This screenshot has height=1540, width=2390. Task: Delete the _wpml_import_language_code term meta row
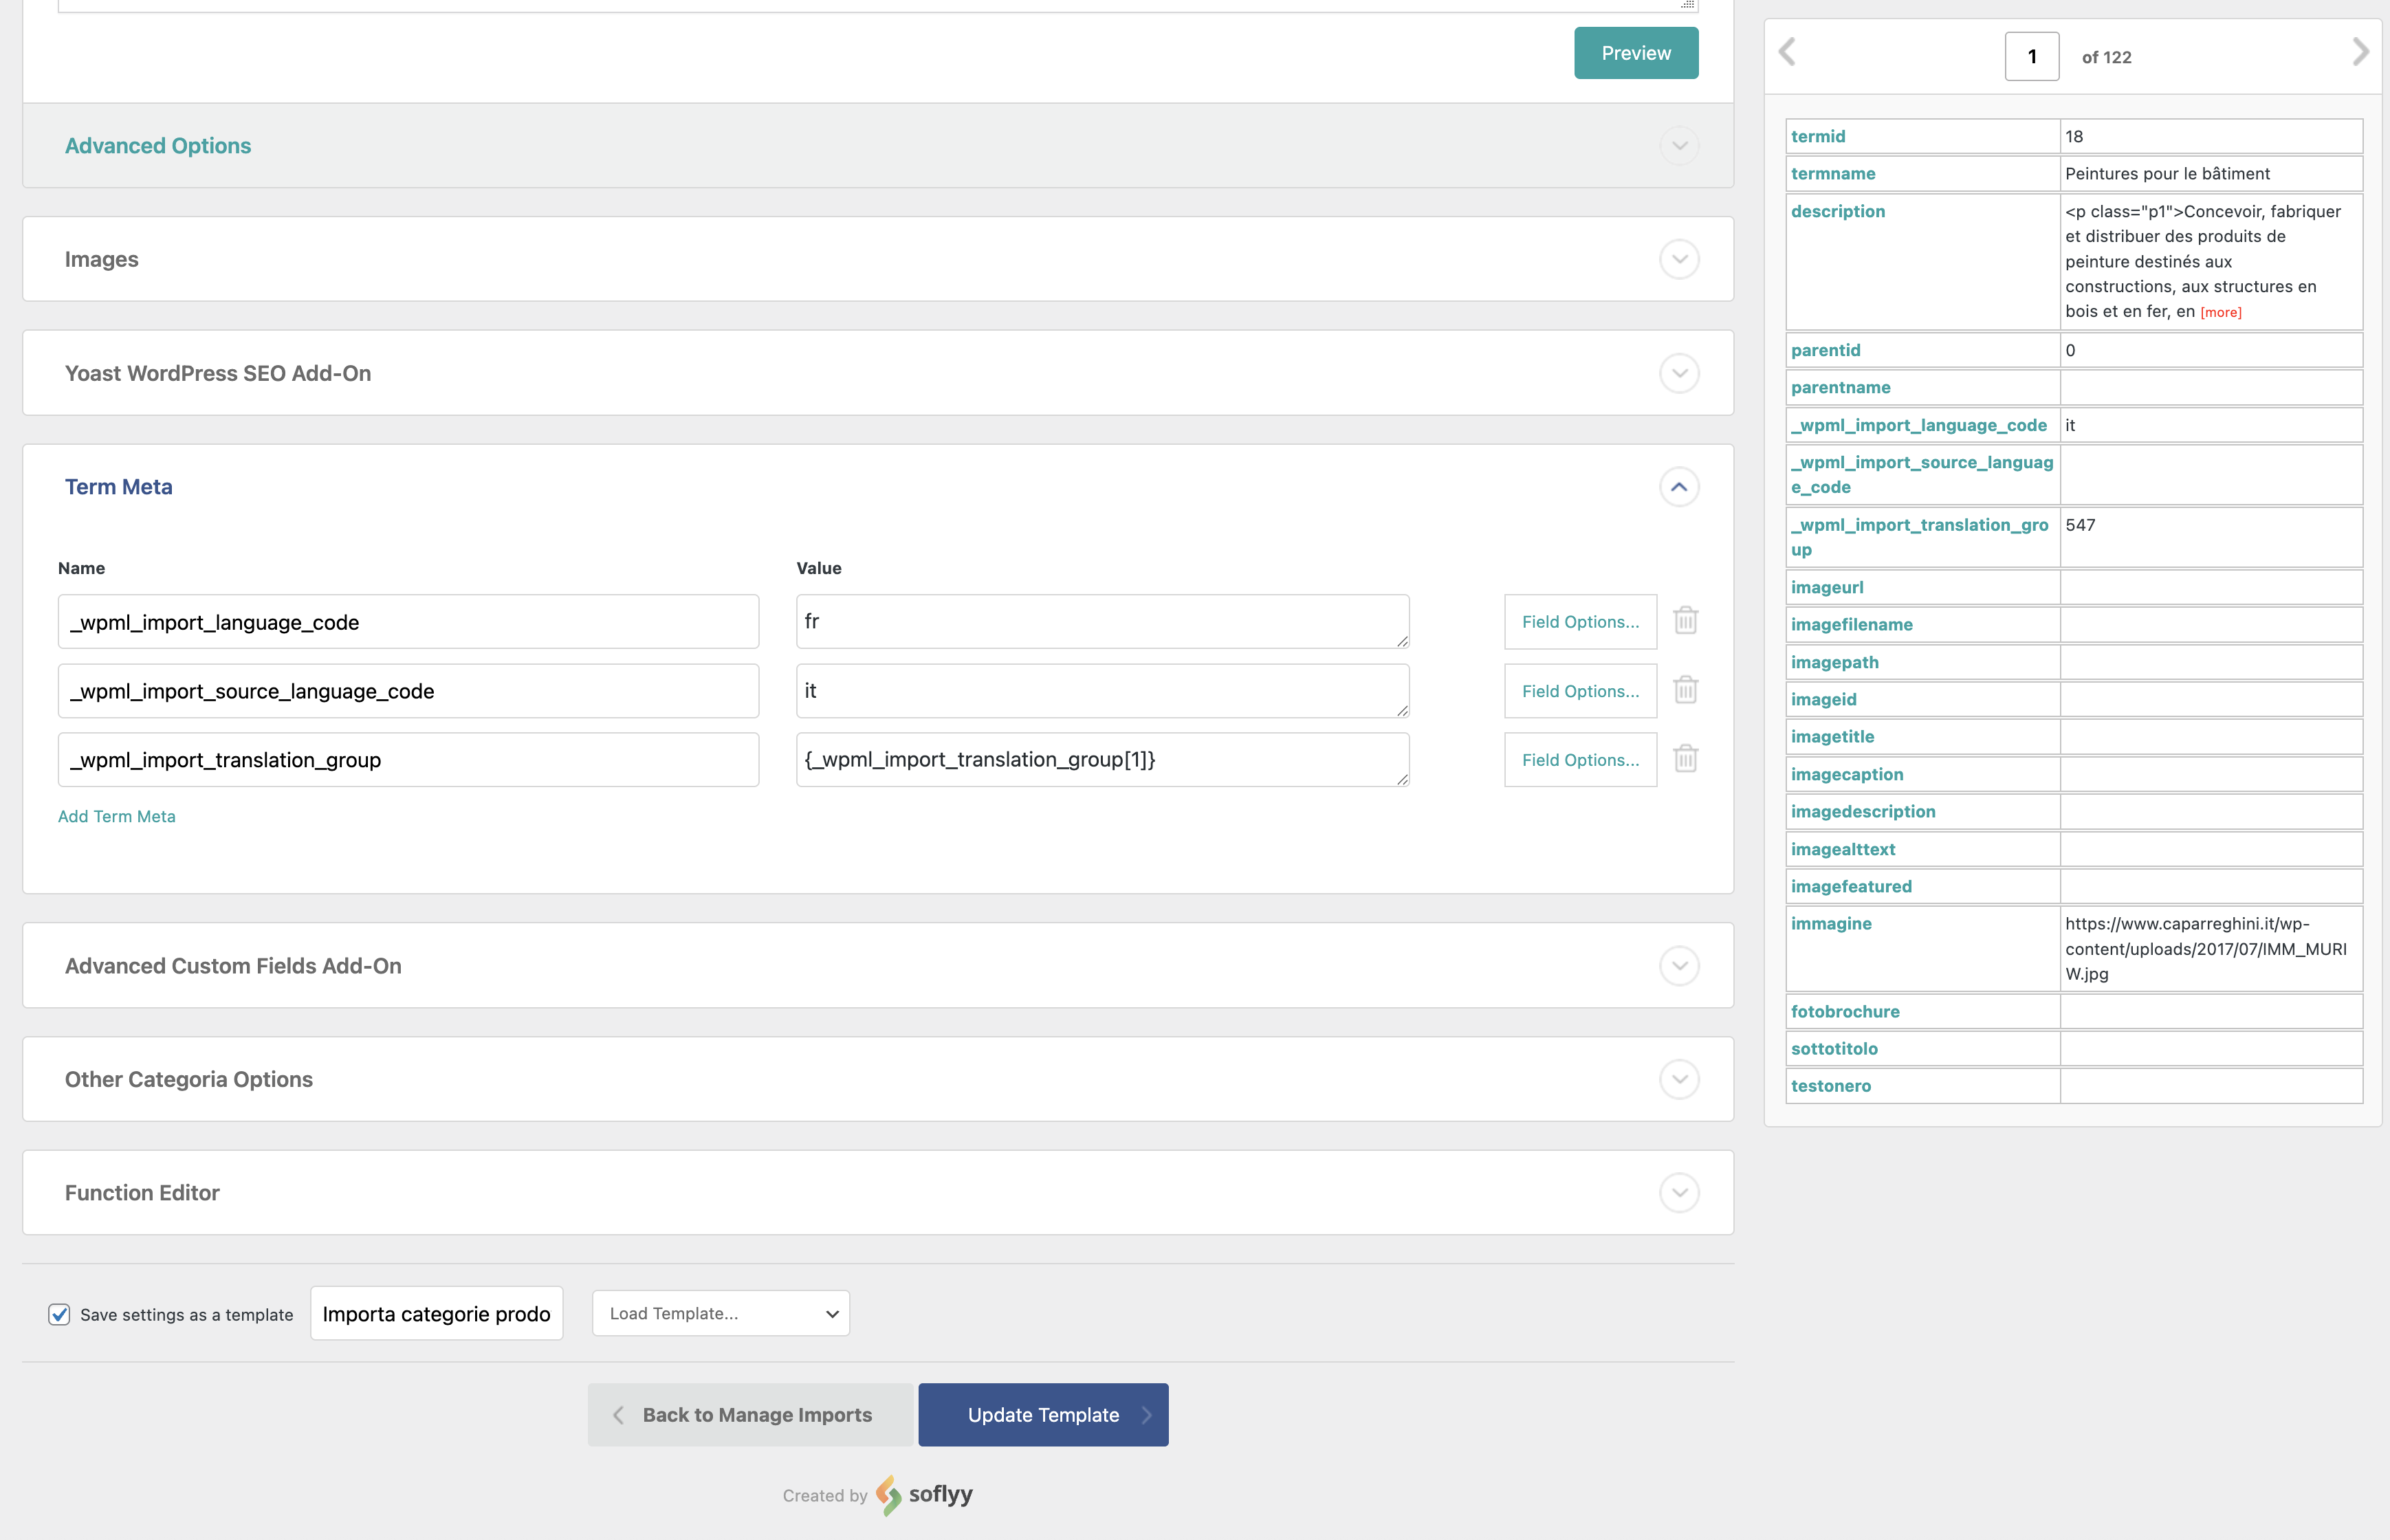coord(1685,621)
